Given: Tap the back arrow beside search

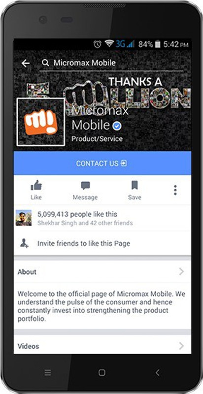Looking at the screenshot, I should pyautogui.click(x=26, y=64).
